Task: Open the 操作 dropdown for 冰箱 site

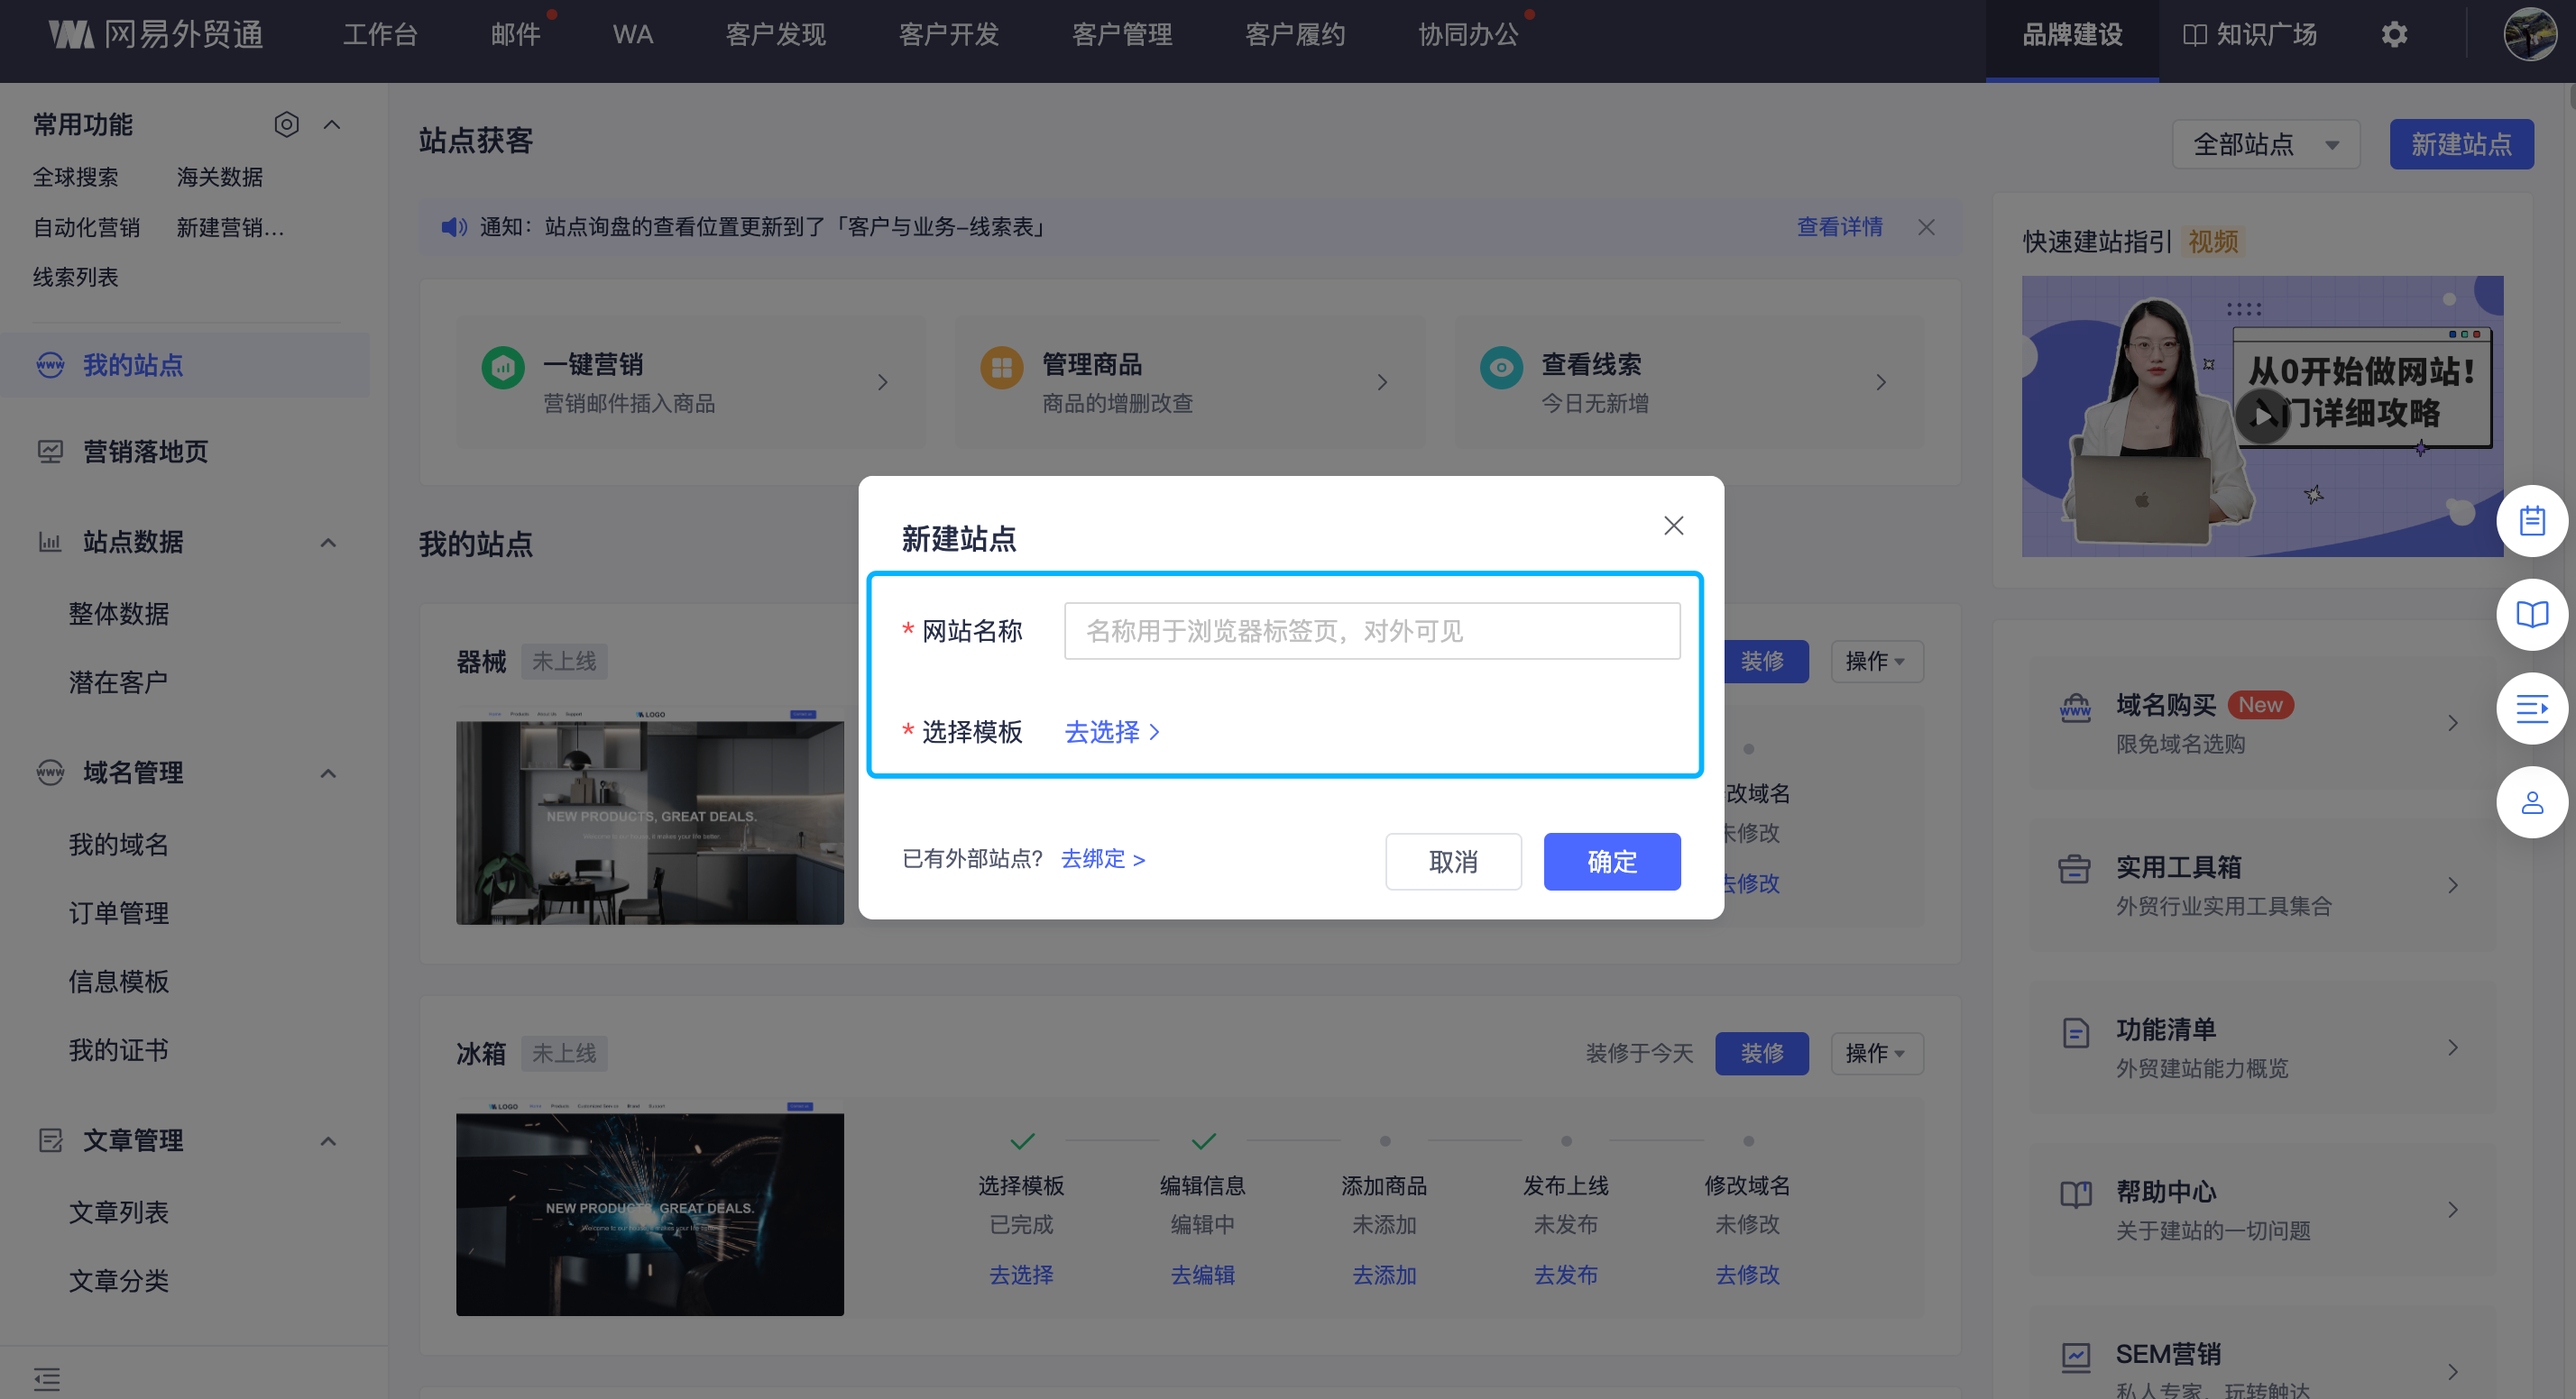Action: [1876, 1053]
